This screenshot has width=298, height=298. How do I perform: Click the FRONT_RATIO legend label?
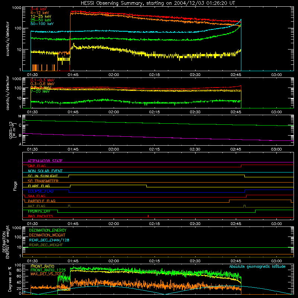click(42, 266)
